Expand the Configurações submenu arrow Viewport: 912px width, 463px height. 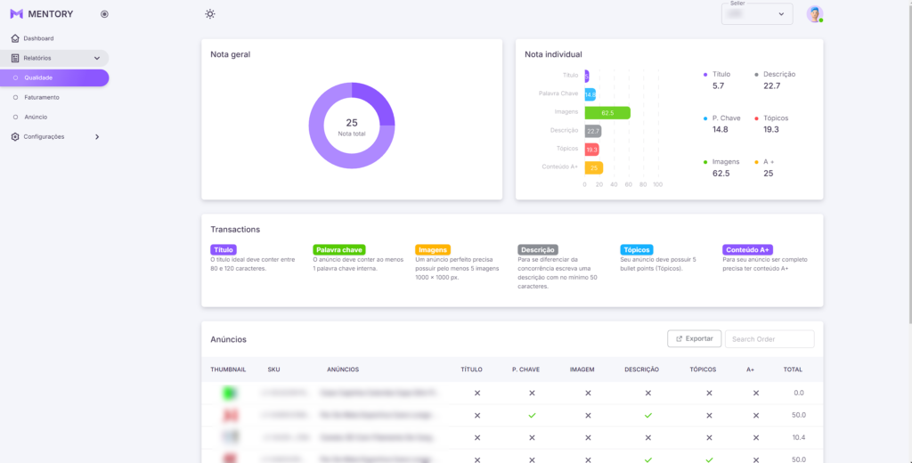tap(96, 136)
